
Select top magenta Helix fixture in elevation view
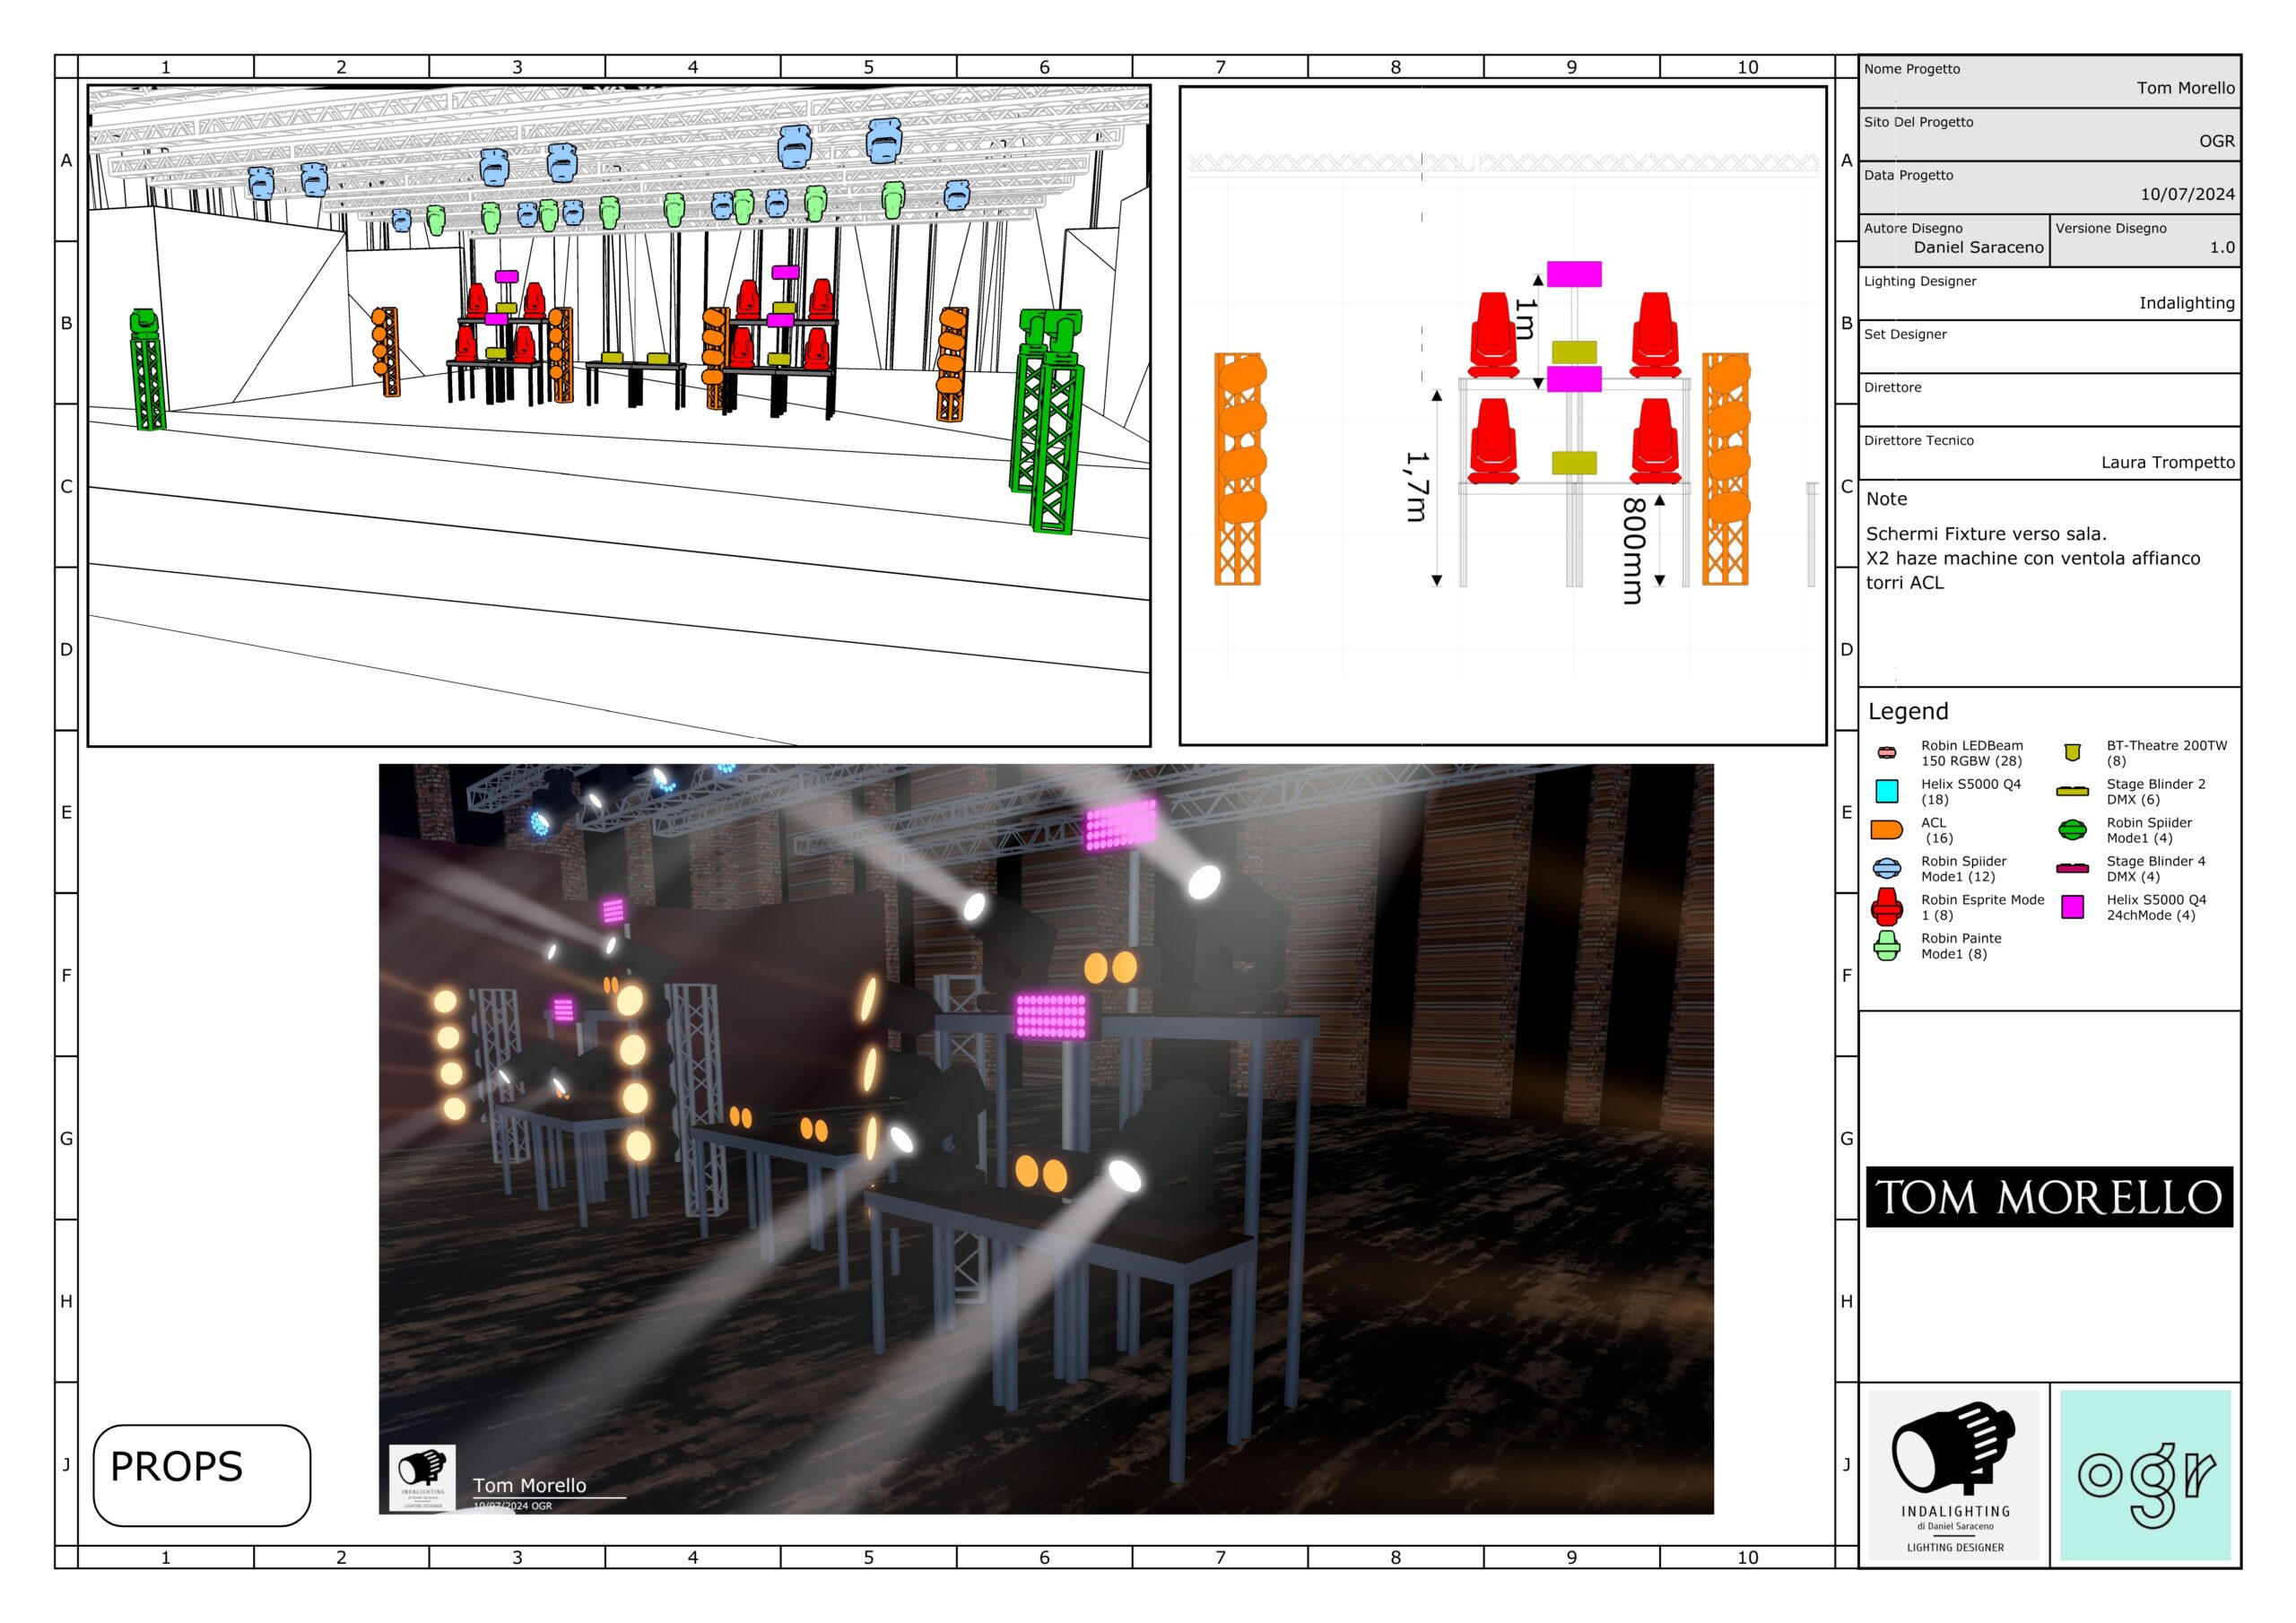[x=1573, y=274]
